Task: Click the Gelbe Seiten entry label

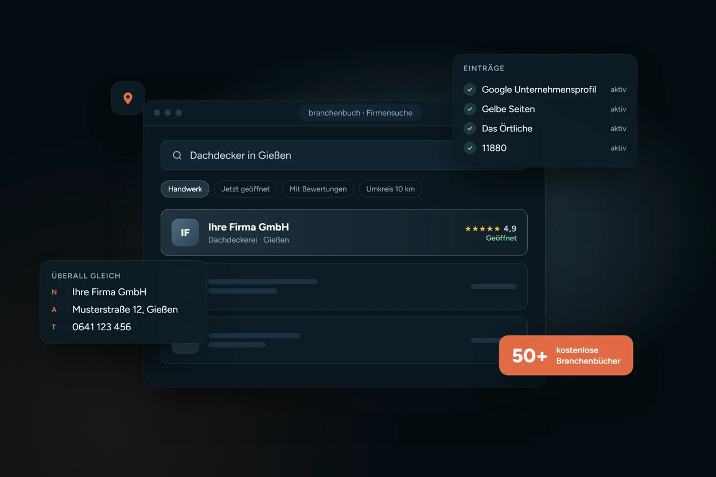Action: pyautogui.click(x=508, y=109)
